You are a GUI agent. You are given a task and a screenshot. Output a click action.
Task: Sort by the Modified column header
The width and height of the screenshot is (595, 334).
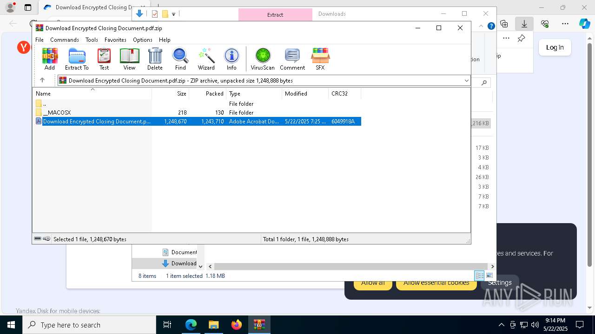click(x=305, y=94)
